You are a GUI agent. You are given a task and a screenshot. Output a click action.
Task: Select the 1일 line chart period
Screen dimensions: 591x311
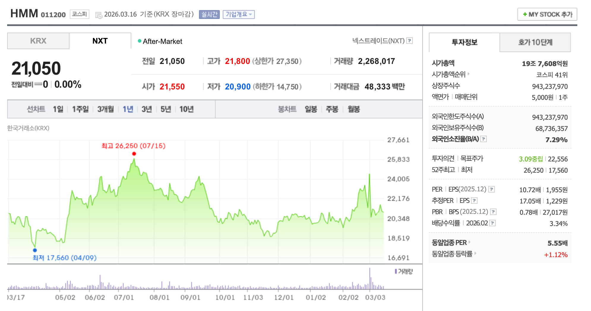click(x=58, y=109)
